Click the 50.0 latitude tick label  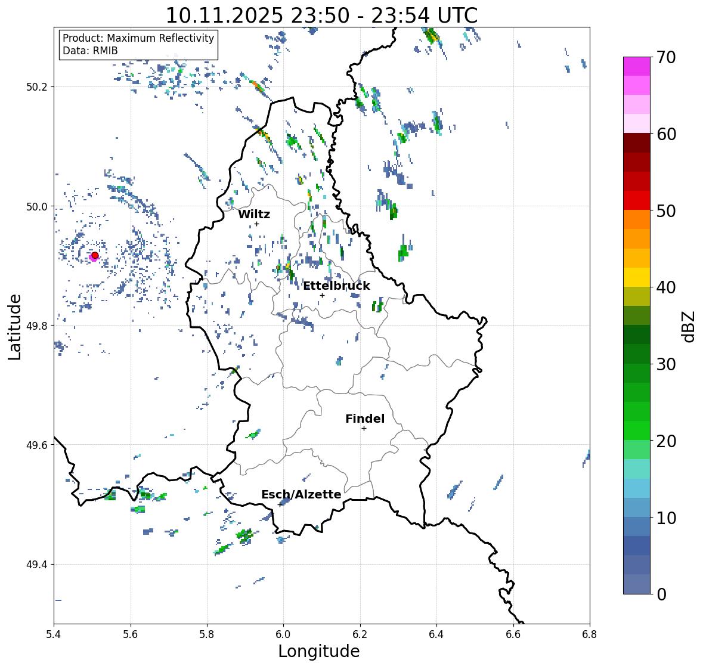(x=37, y=207)
